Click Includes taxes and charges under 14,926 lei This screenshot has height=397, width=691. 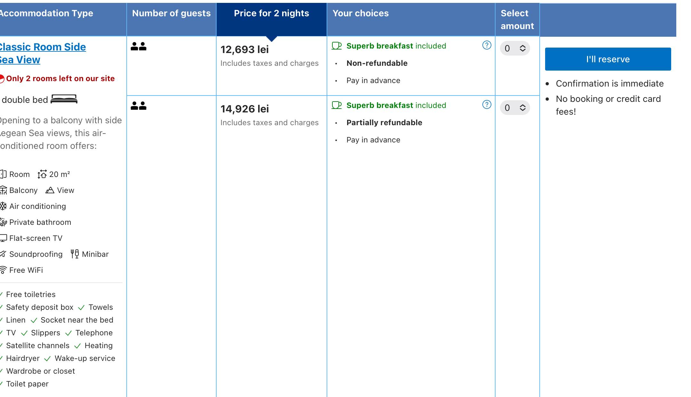coord(269,123)
